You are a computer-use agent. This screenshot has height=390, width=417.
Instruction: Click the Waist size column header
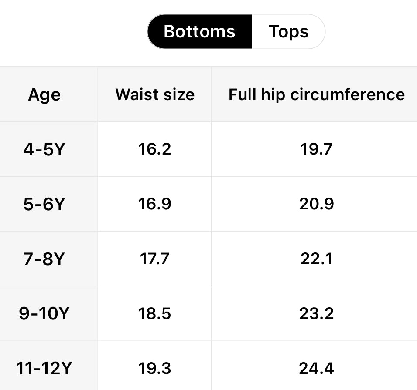click(x=155, y=94)
